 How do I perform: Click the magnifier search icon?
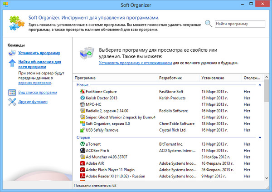[x=208, y=24]
